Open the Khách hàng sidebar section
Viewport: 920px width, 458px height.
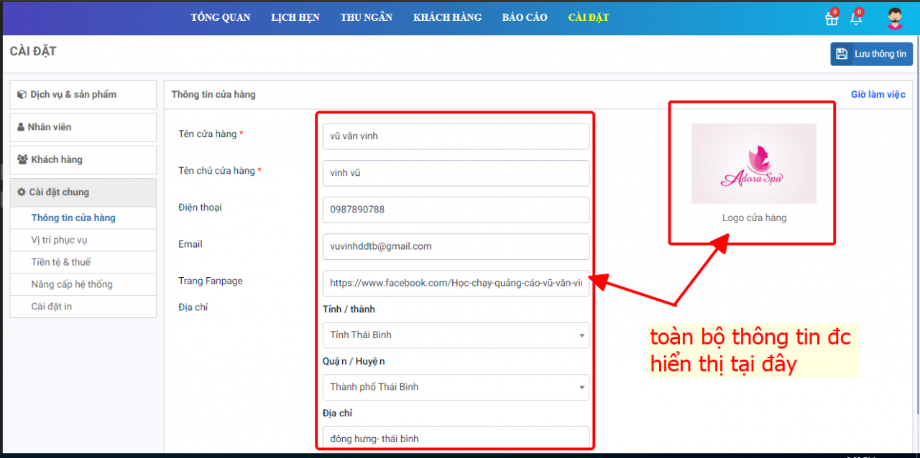pos(83,160)
